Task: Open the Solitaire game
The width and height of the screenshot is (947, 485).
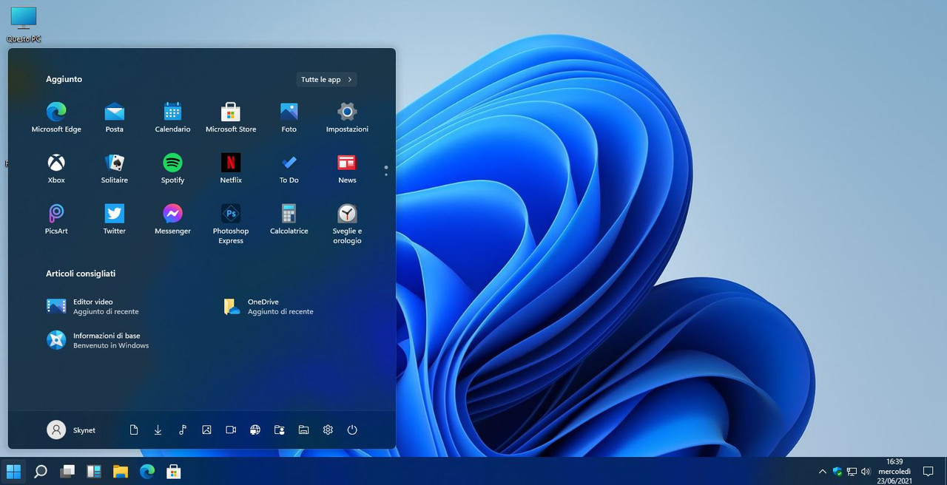Action: click(x=115, y=169)
